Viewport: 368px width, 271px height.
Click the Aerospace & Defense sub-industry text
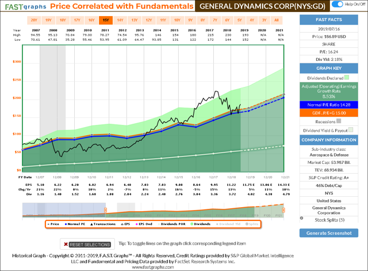(x=329, y=155)
